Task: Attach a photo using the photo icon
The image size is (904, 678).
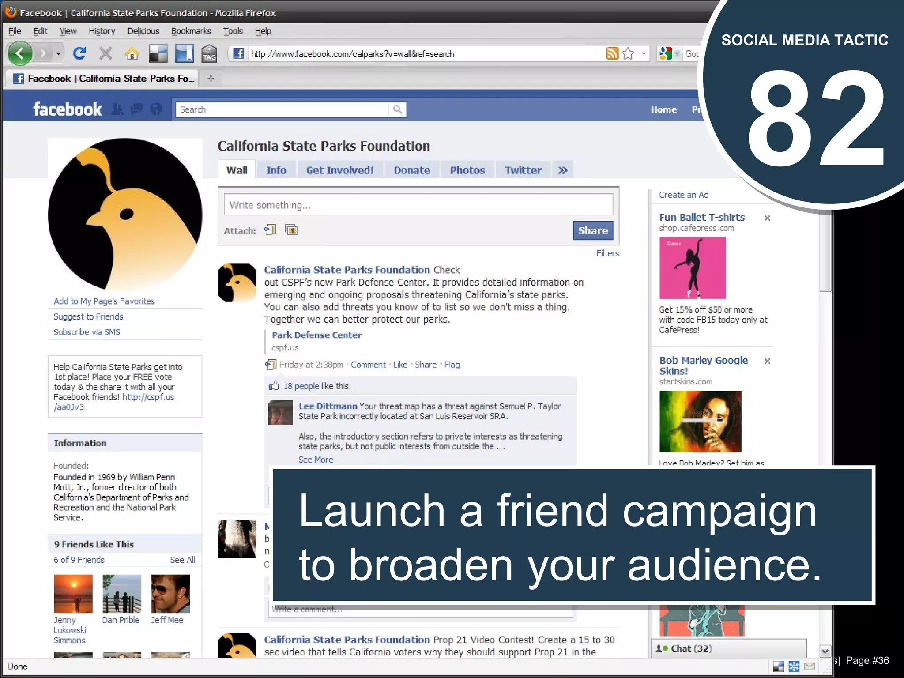Action: click(291, 230)
